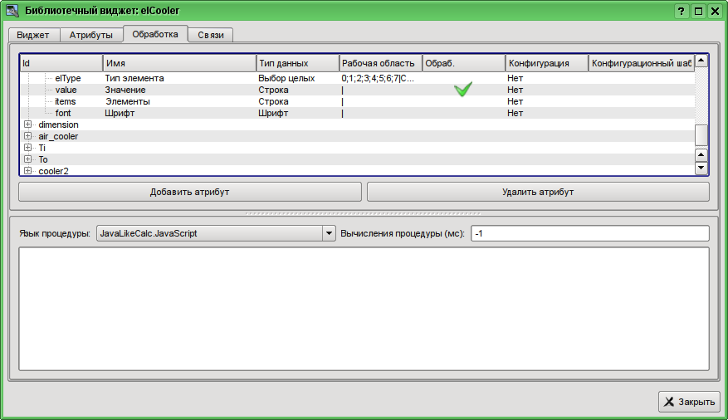
Task: Expand the air_cooler tree node
Action: (27, 136)
